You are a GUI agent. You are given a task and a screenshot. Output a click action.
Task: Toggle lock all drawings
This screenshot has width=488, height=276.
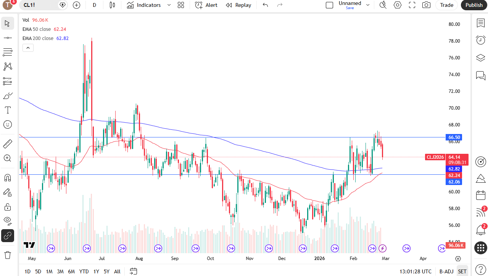coord(7,207)
